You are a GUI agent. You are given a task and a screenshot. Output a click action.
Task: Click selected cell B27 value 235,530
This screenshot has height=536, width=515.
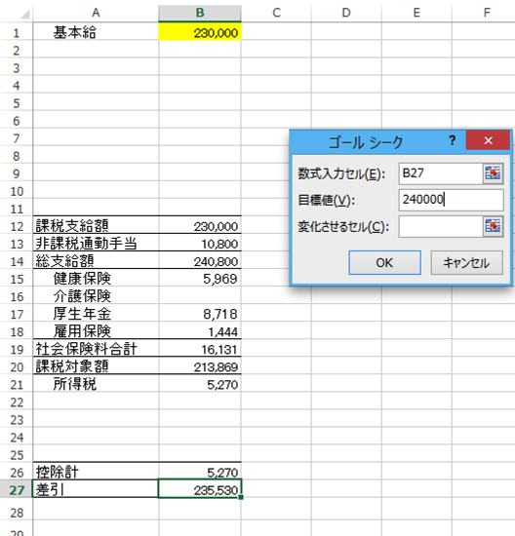[200, 489]
